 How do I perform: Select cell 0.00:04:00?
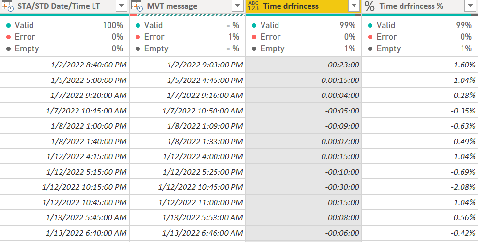pos(304,95)
